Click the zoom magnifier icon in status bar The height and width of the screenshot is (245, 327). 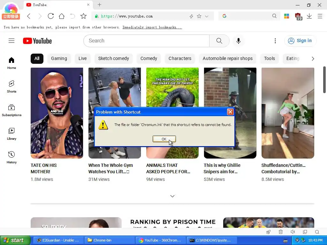(317, 232)
